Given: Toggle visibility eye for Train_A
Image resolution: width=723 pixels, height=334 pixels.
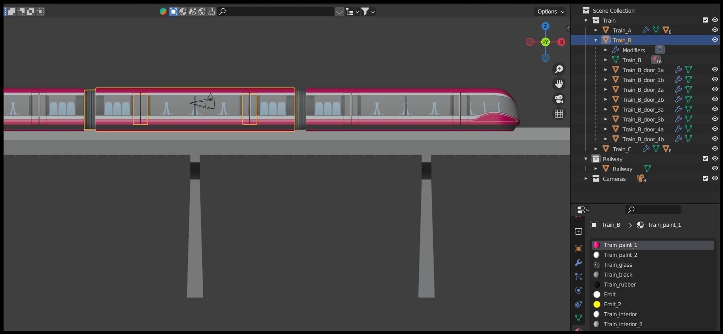Looking at the screenshot, I should 715,30.
